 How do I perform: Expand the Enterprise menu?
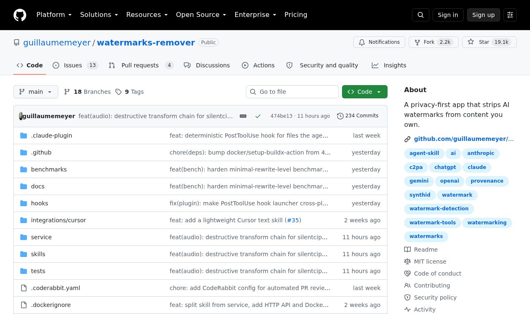[255, 15]
